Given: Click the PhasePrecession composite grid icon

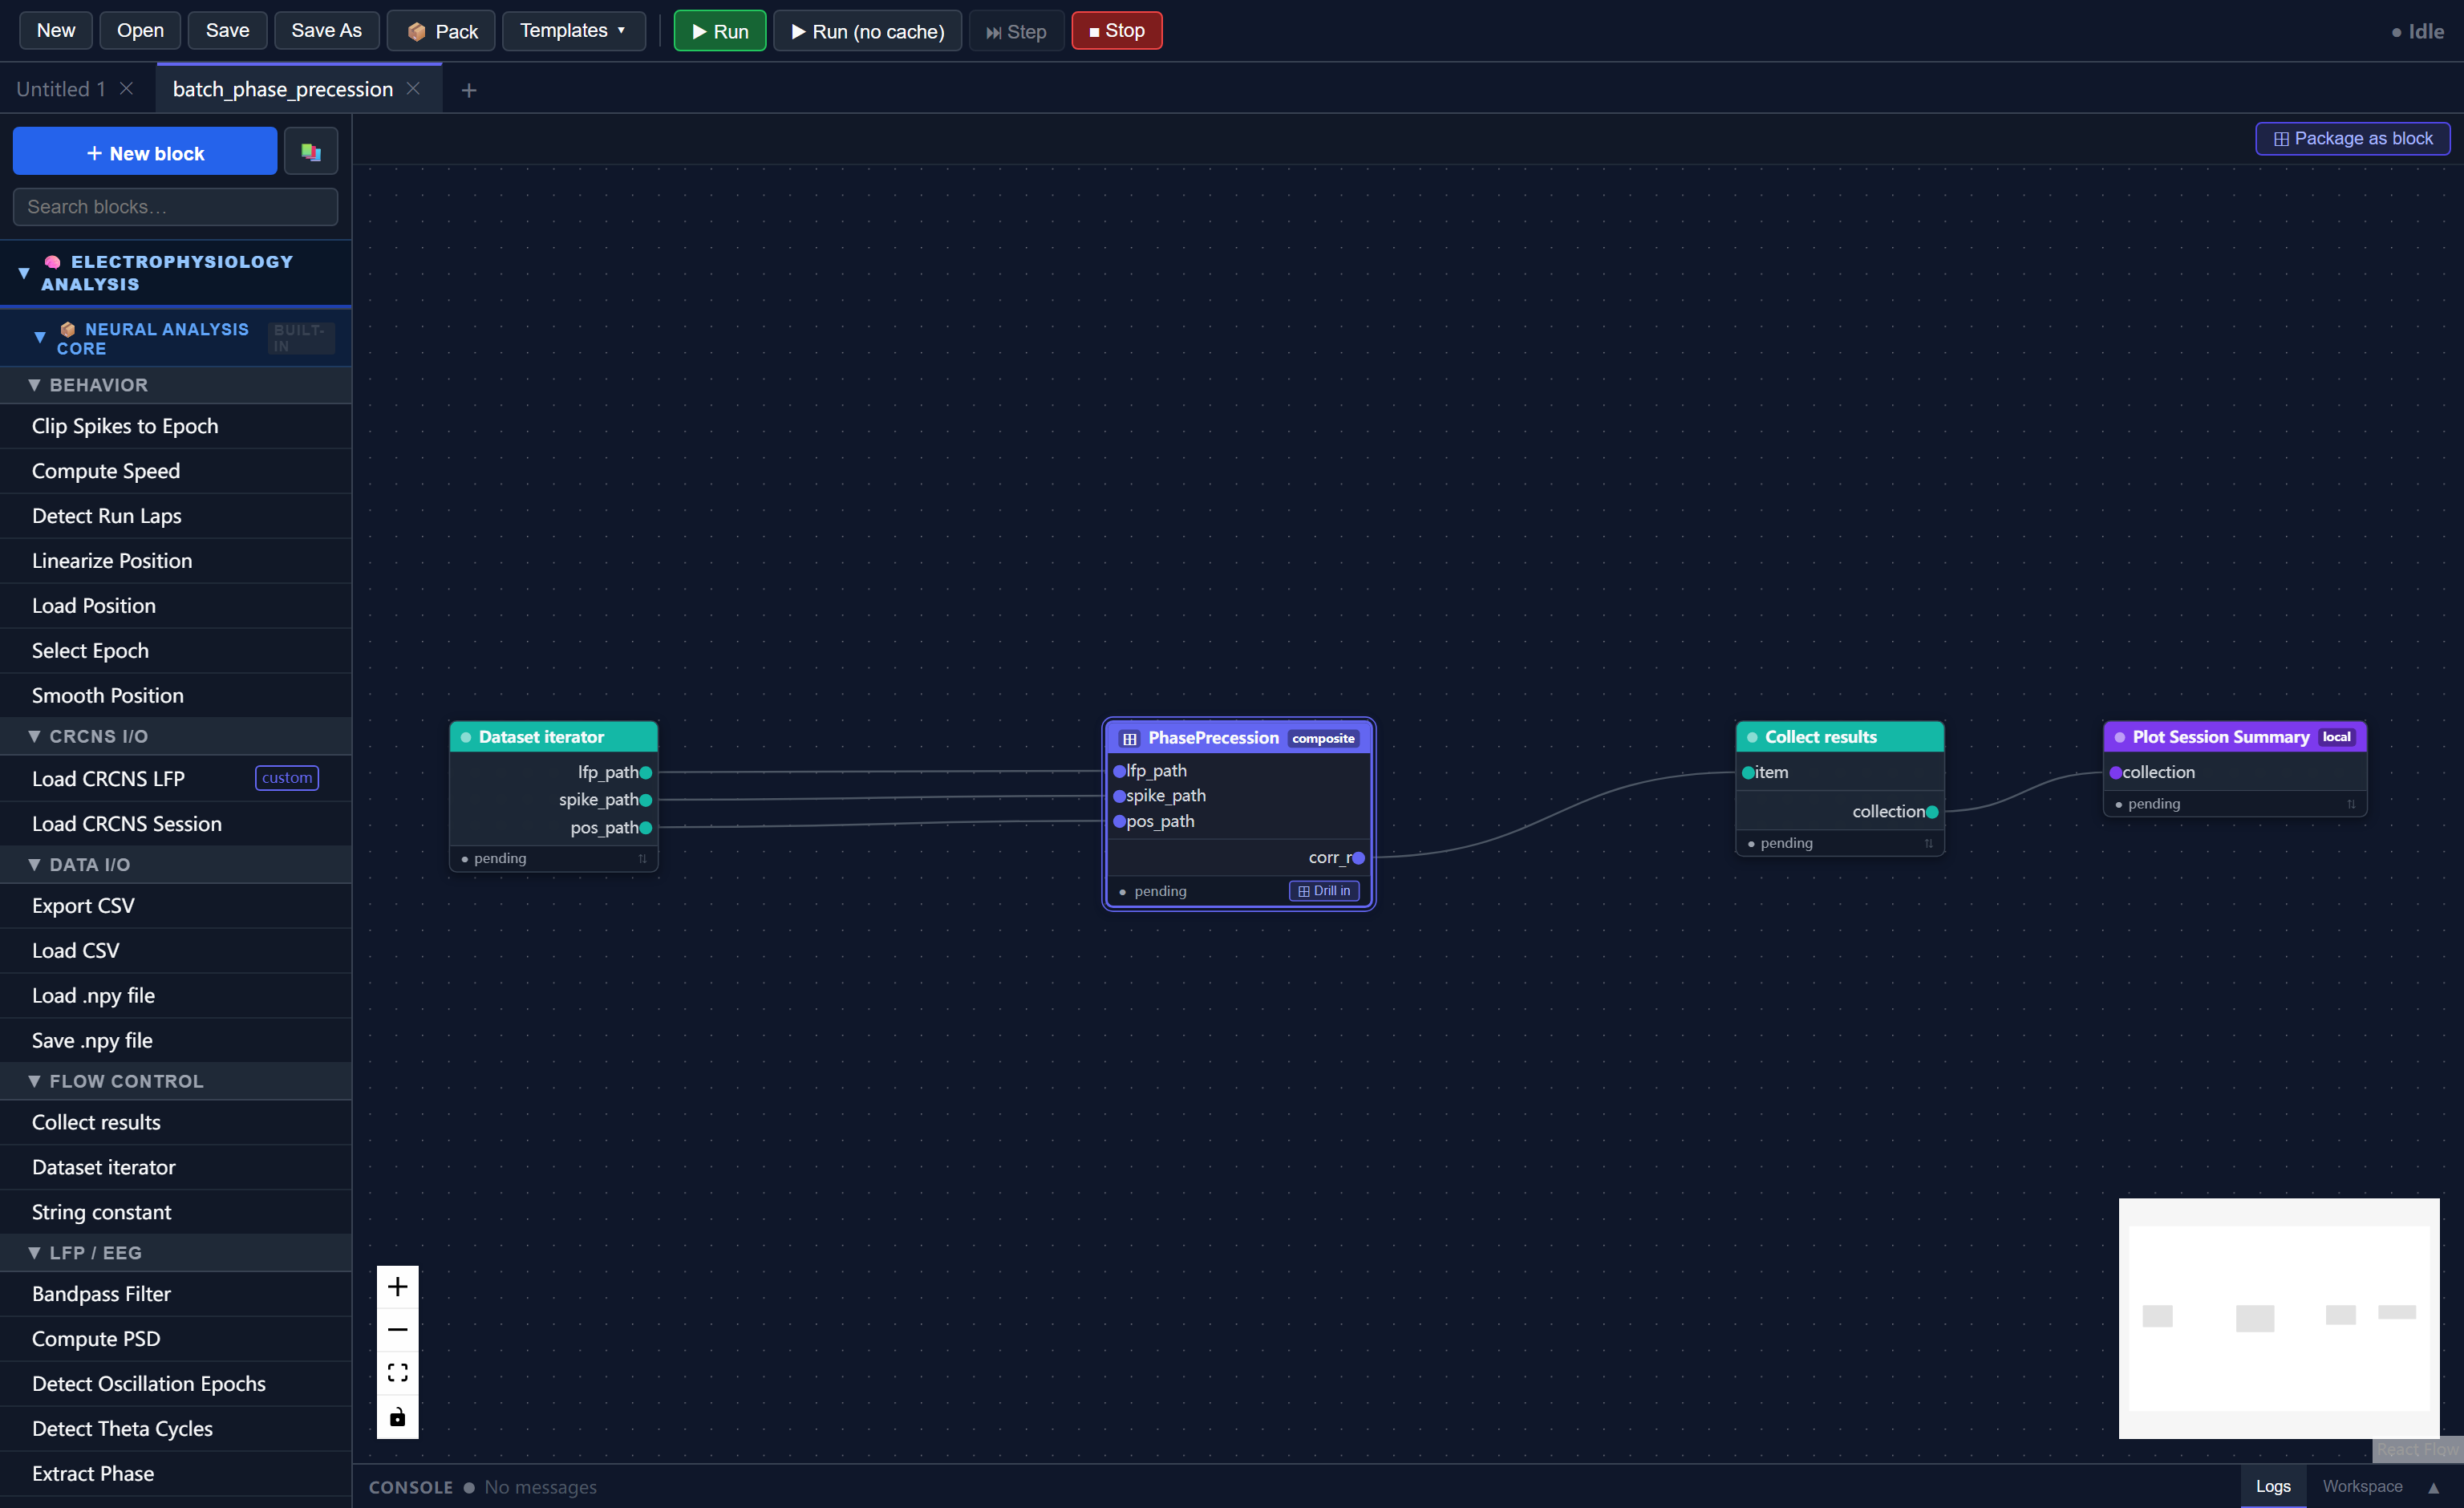Looking at the screenshot, I should (1129, 738).
